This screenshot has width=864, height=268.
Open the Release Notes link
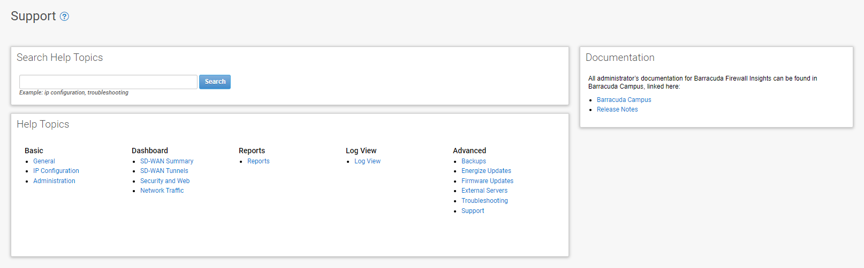pos(617,109)
